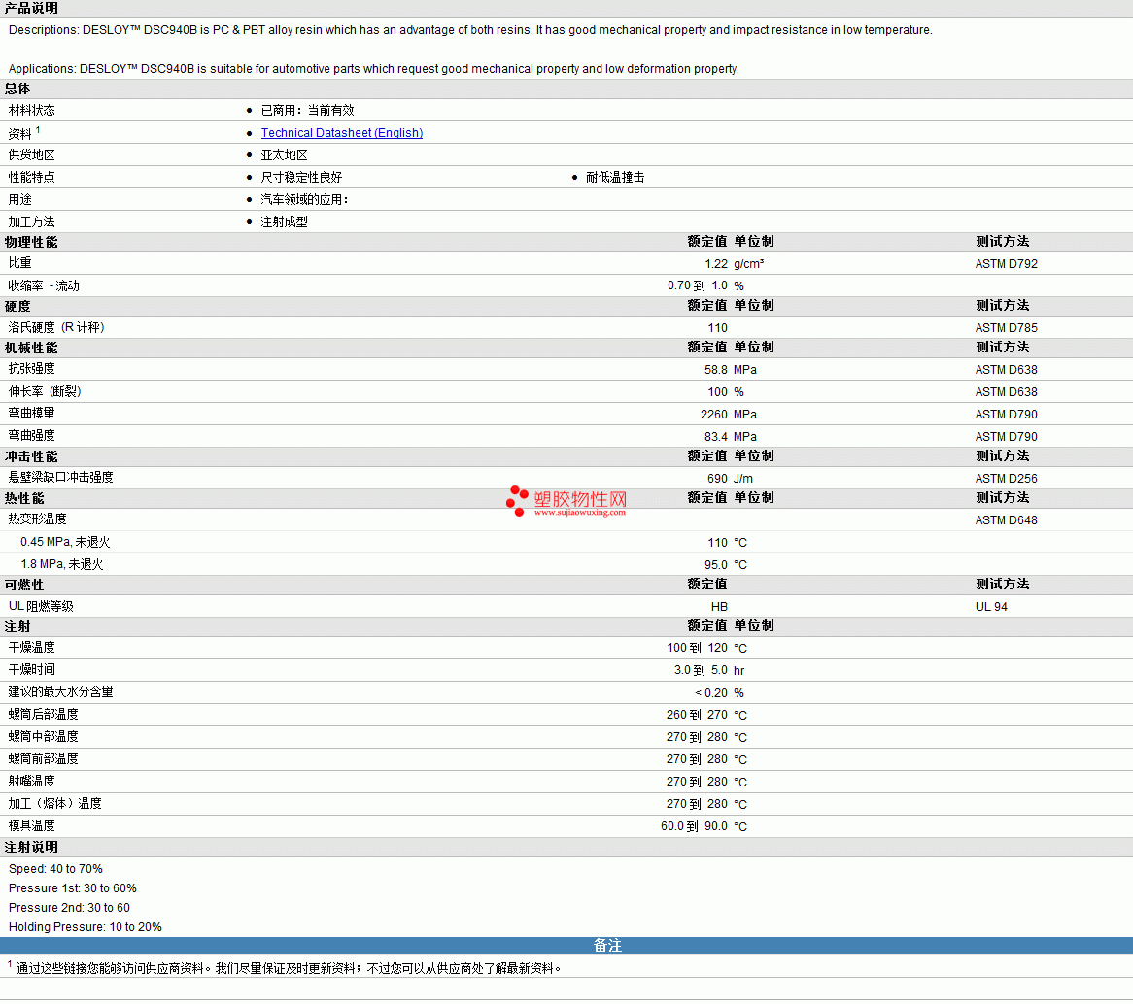The width and height of the screenshot is (1133, 1004).
Task: Click the '0.45 MPa, 未退火' row label
Action: (65, 543)
